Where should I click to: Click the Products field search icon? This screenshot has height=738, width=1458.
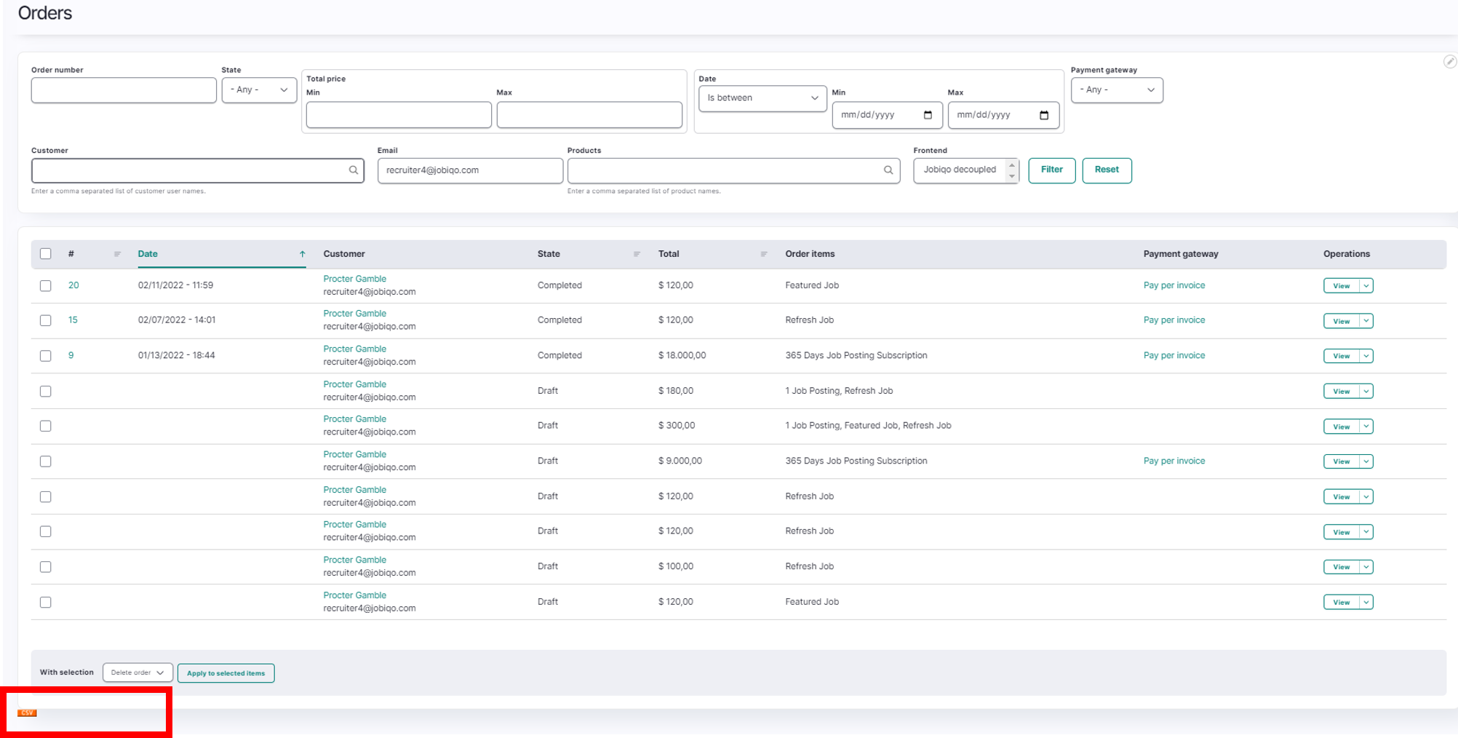tap(888, 170)
